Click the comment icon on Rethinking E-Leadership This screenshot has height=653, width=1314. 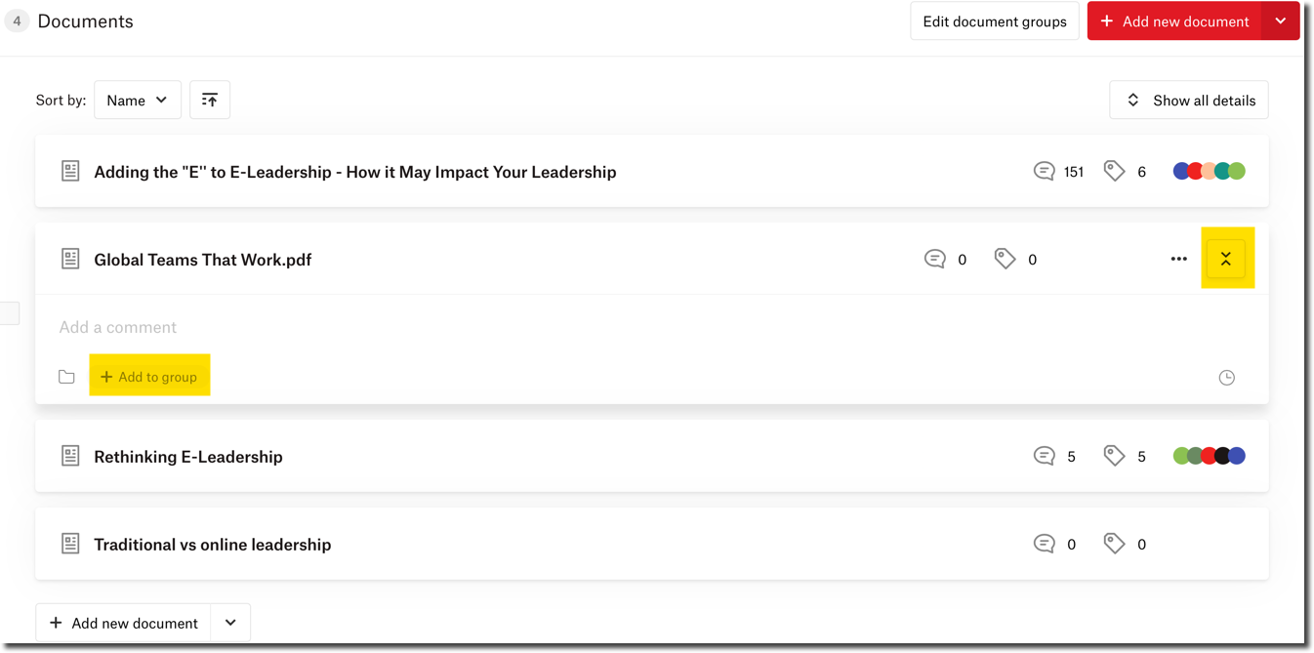[x=1044, y=456]
